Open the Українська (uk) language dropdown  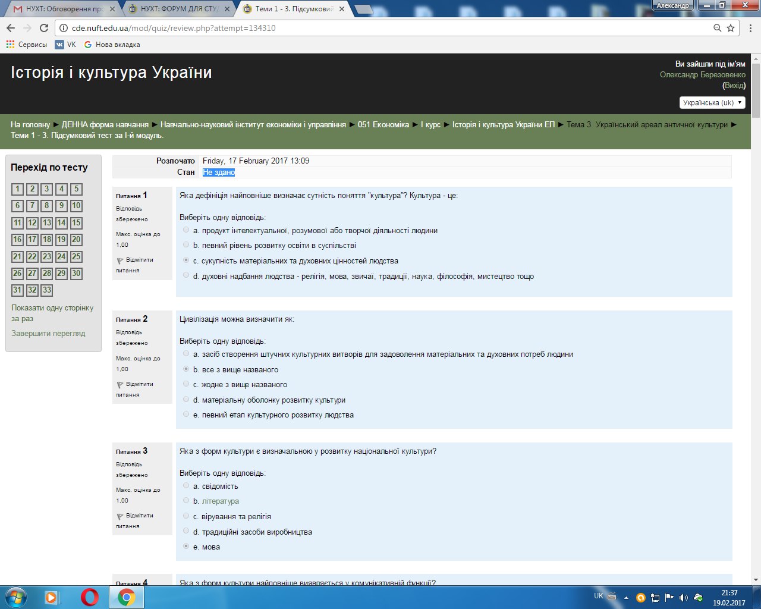click(x=712, y=103)
